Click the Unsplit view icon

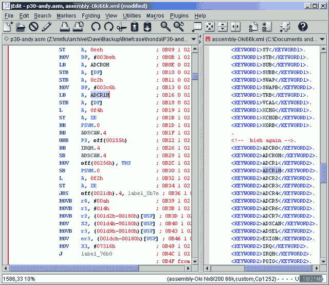(210, 27)
